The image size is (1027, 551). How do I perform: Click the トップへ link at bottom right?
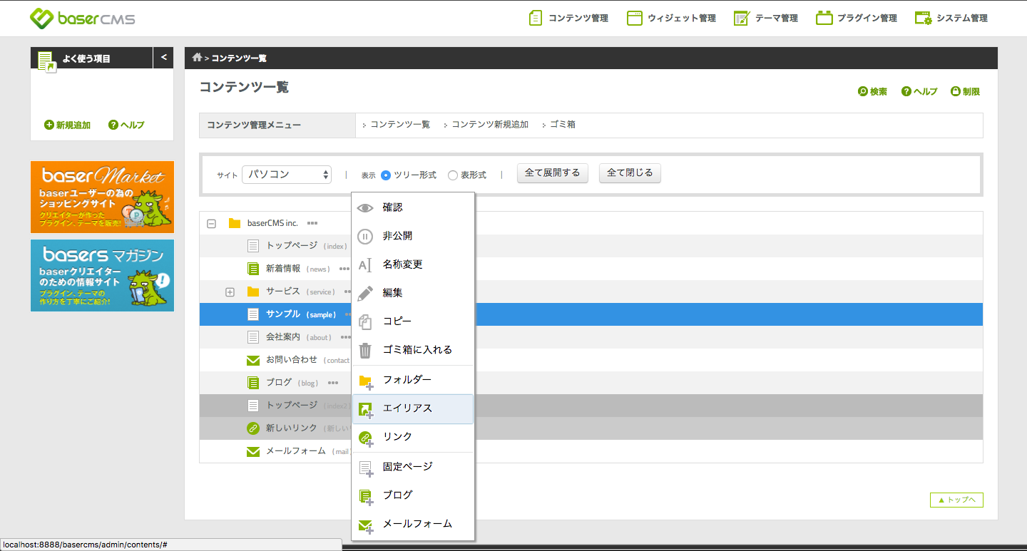pyautogui.click(x=956, y=500)
